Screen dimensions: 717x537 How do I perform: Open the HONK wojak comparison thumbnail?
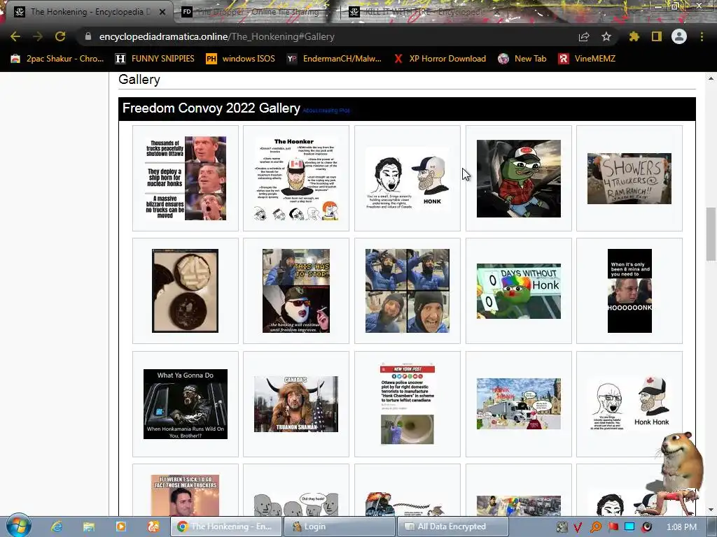(x=407, y=178)
